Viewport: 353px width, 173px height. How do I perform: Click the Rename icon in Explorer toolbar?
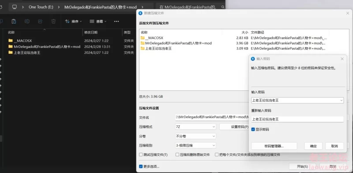pos(27,21)
